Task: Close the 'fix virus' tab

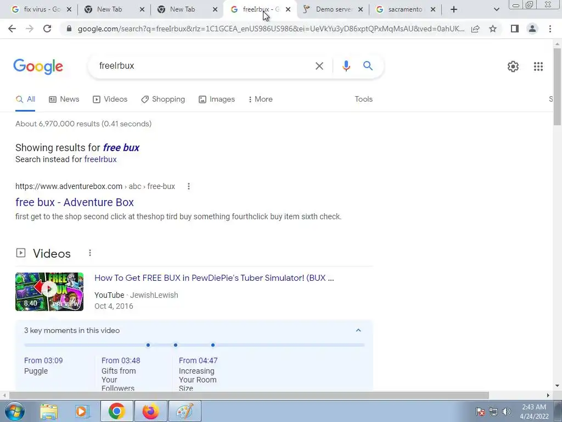Action: [69, 9]
